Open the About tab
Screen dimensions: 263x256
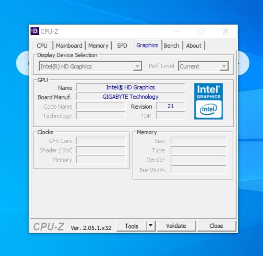194,46
